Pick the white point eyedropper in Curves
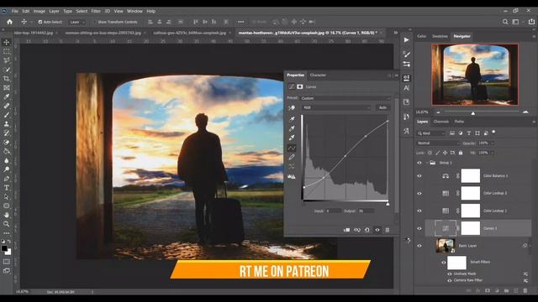Screen dimensions: 538x302 292,138
